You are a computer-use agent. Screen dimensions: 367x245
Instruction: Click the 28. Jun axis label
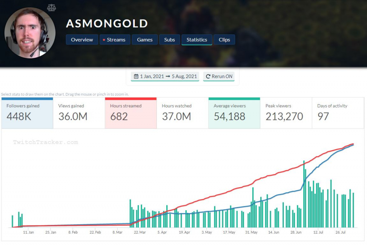point(296,232)
